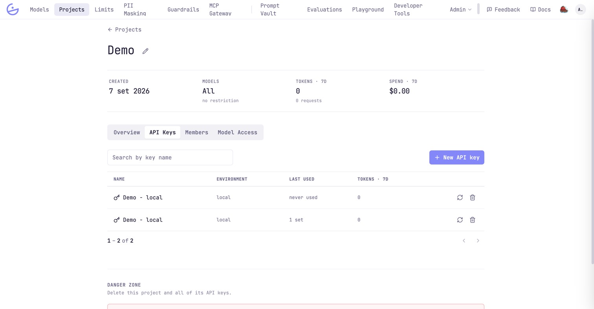This screenshot has width=594, height=309.
Task: Open the MCP Gateway section
Action: [220, 9]
